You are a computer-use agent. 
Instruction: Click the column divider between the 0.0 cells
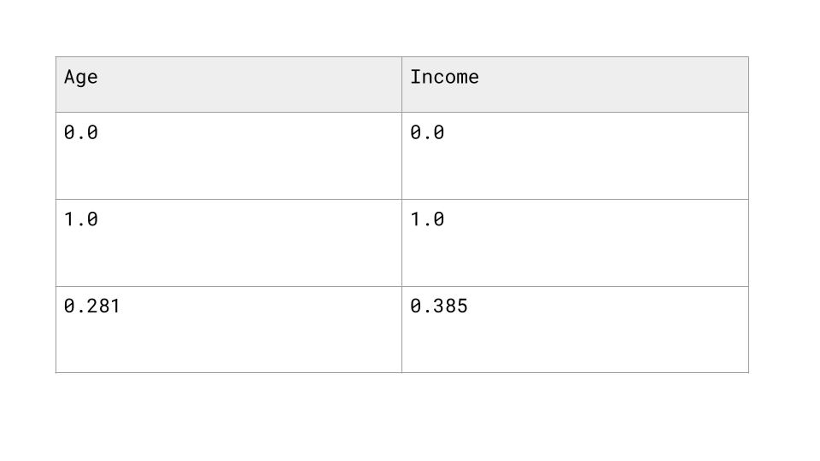tap(401, 155)
